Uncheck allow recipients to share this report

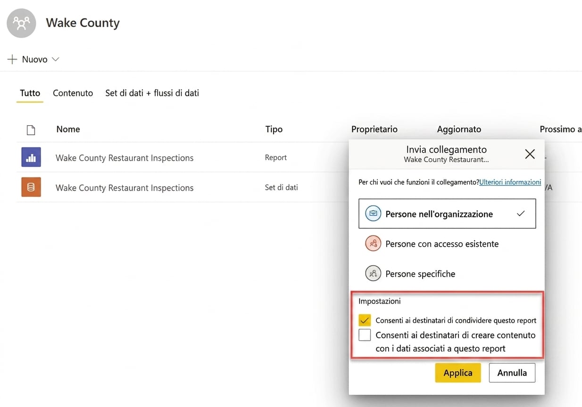[365, 320]
